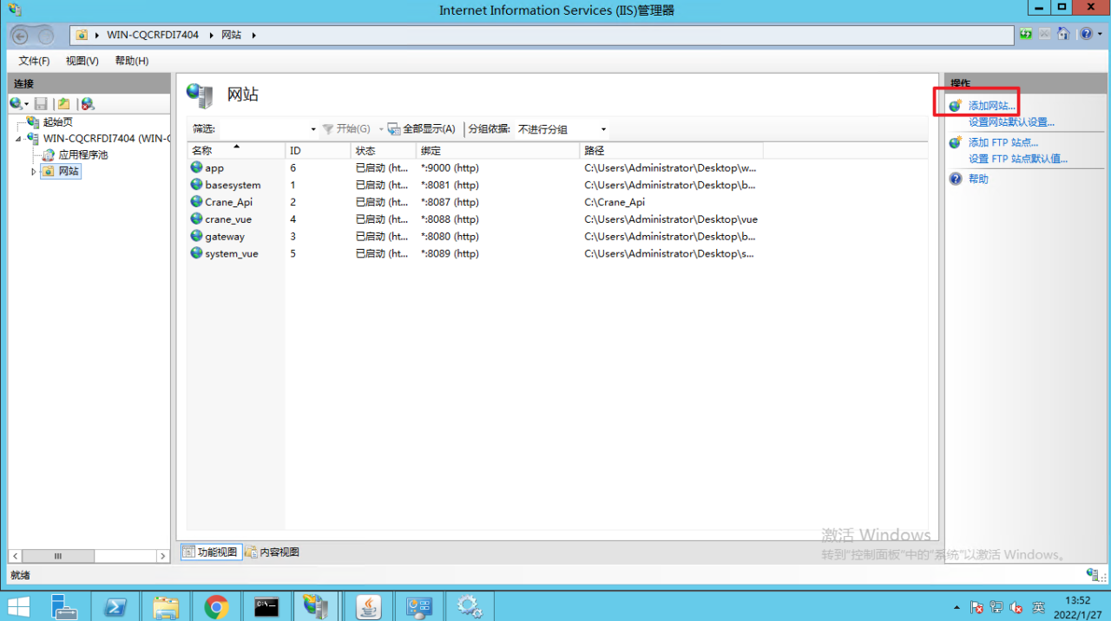Open Google Chrome from the taskbar
This screenshot has height=621, width=1111.
[x=217, y=606]
